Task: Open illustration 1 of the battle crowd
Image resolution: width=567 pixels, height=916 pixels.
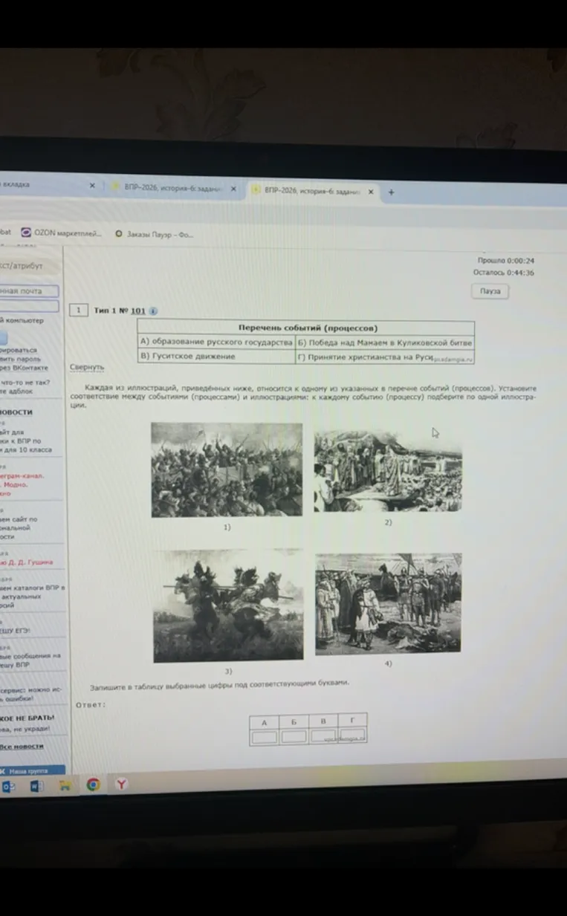Action: tap(227, 470)
